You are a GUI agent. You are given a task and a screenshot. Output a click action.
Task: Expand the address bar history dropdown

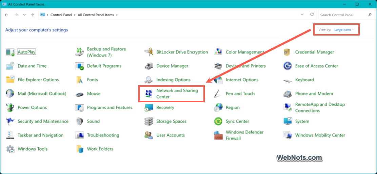[x=302, y=15]
